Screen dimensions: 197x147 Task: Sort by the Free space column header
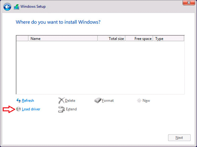139,38
